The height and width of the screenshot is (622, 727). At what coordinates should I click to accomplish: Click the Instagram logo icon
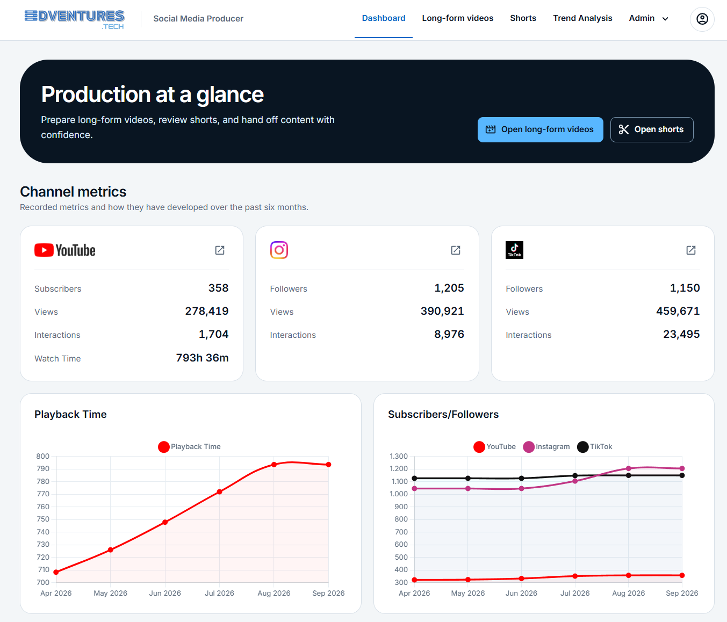point(279,250)
